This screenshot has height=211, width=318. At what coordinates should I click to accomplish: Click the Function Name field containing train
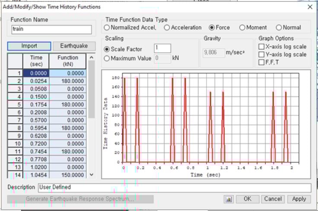coord(51,29)
